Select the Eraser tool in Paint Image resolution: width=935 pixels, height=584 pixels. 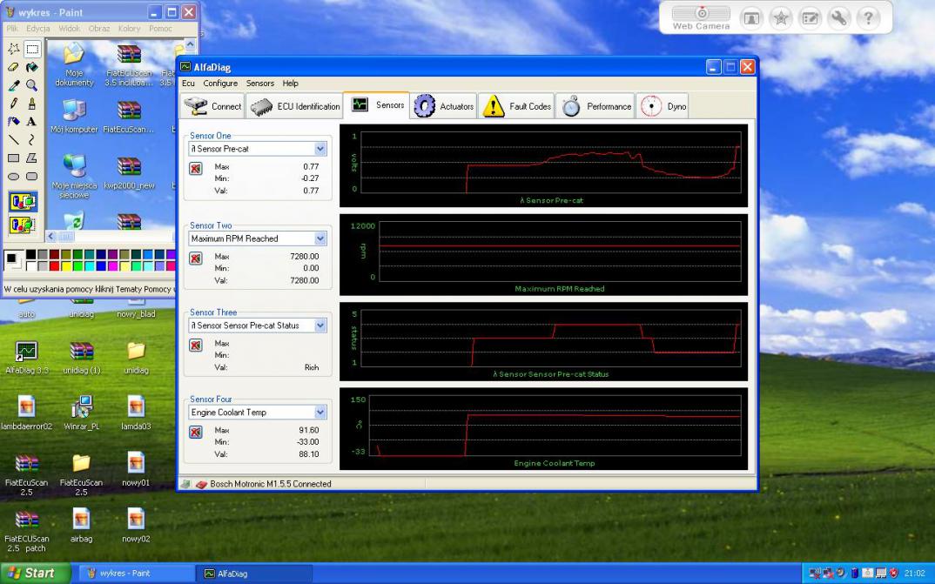point(13,67)
